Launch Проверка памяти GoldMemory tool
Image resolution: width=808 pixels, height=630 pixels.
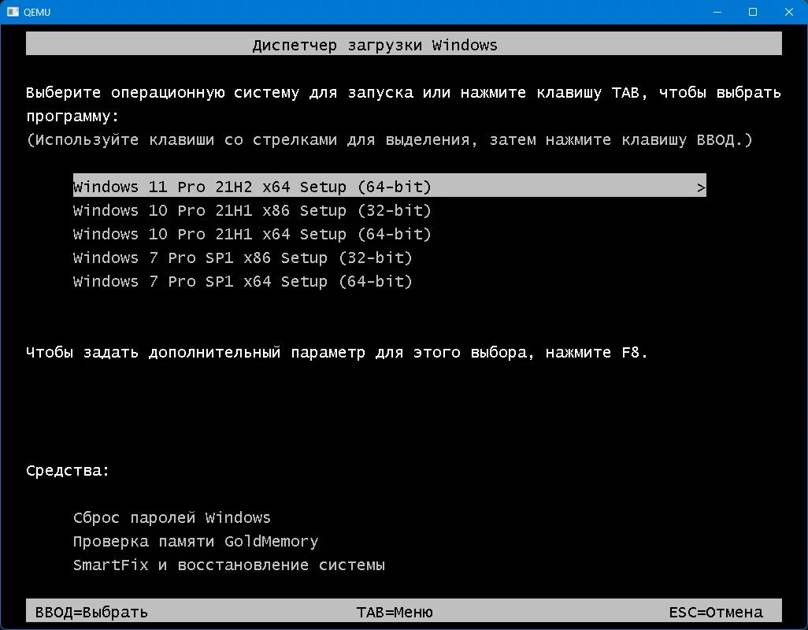[196, 541]
